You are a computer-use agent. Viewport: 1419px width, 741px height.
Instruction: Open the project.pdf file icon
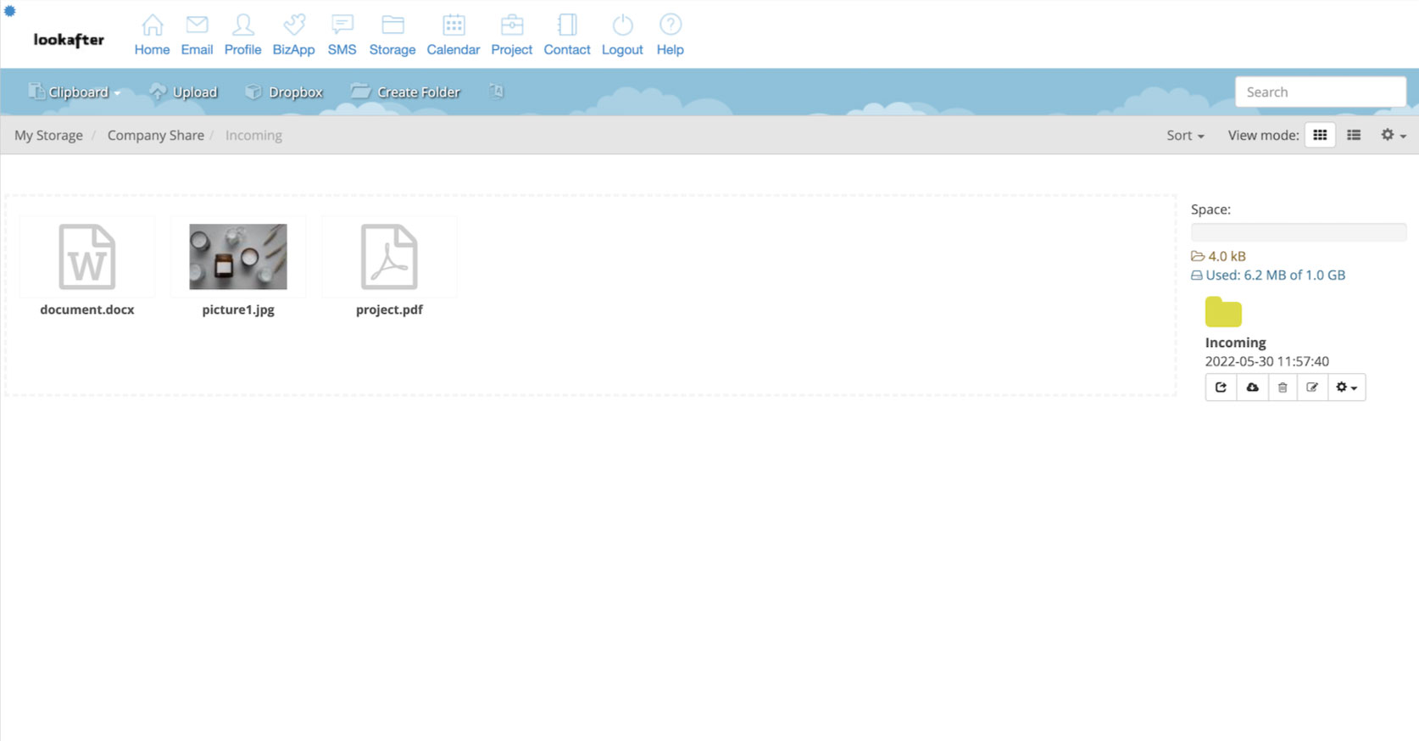point(389,257)
